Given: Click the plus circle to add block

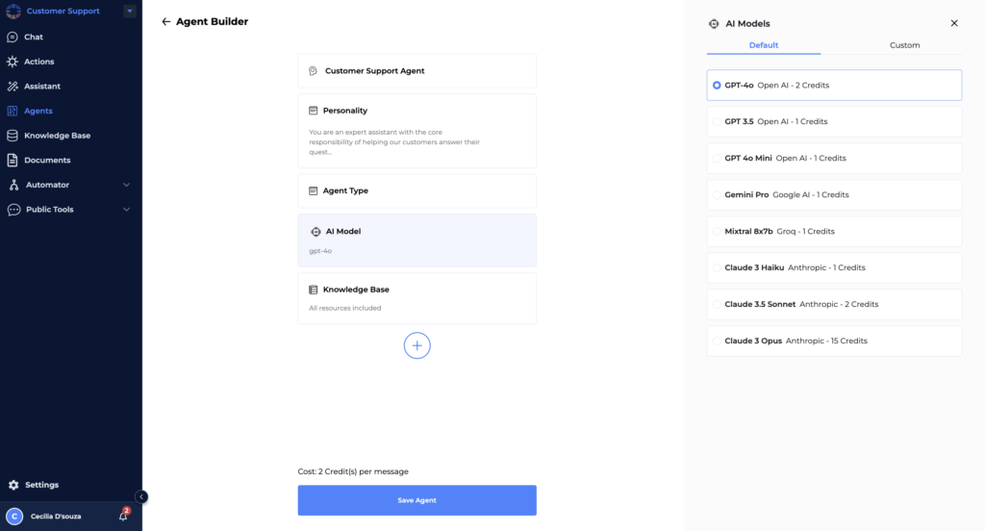Looking at the screenshot, I should click(x=417, y=345).
